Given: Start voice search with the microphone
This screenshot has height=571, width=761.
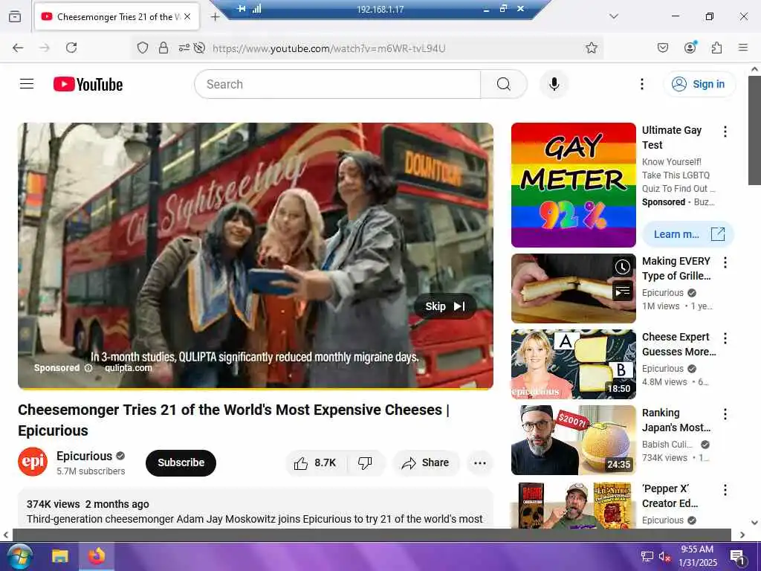Looking at the screenshot, I should click(x=554, y=84).
